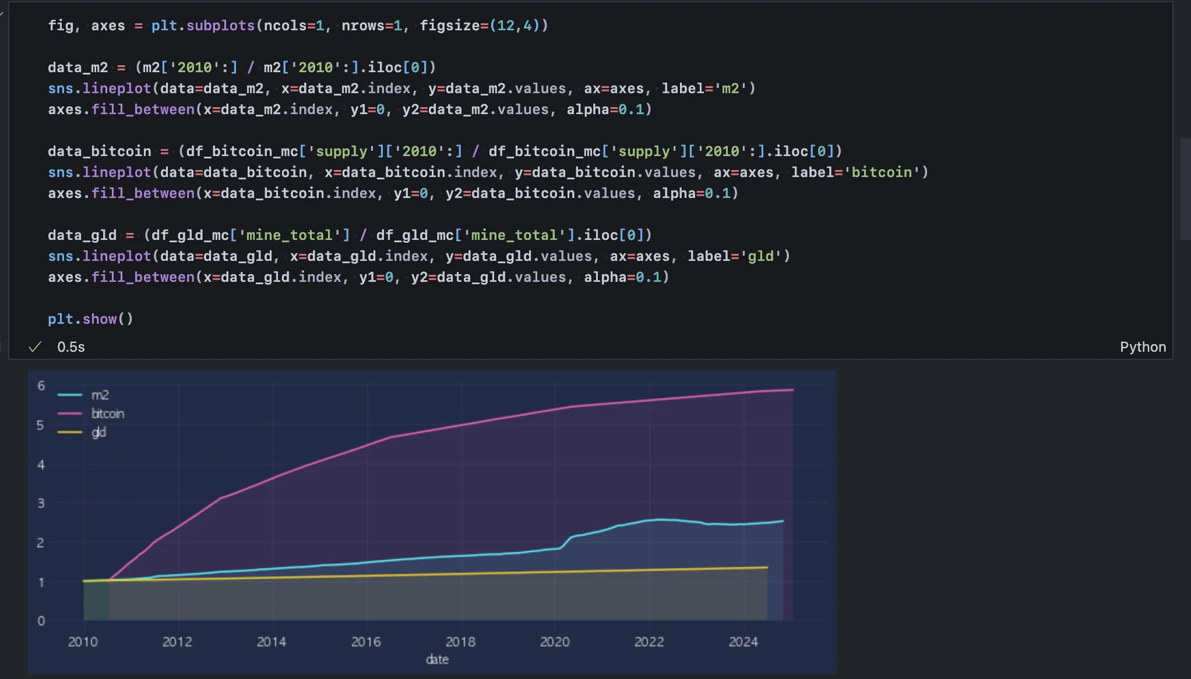Click the figsize argument in subplots call
The height and width of the screenshot is (679, 1191).
[450, 26]
